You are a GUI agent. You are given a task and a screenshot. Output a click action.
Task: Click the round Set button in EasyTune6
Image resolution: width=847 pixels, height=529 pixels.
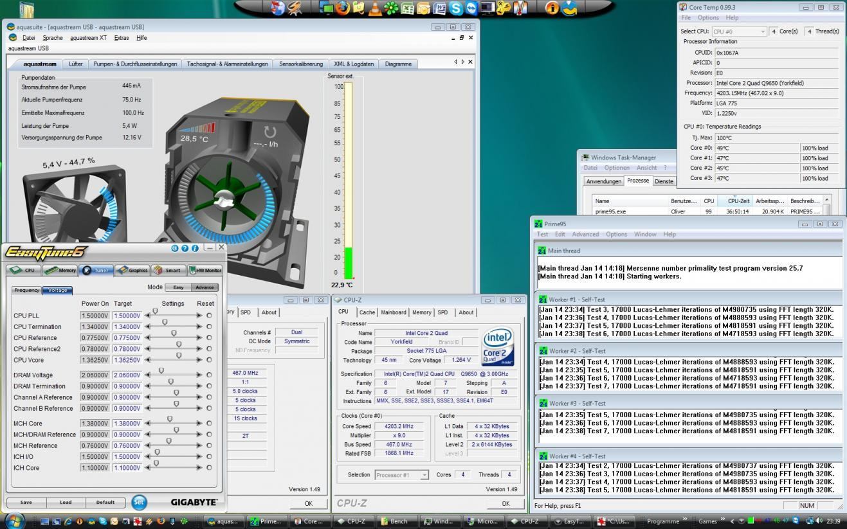point(139,502)
